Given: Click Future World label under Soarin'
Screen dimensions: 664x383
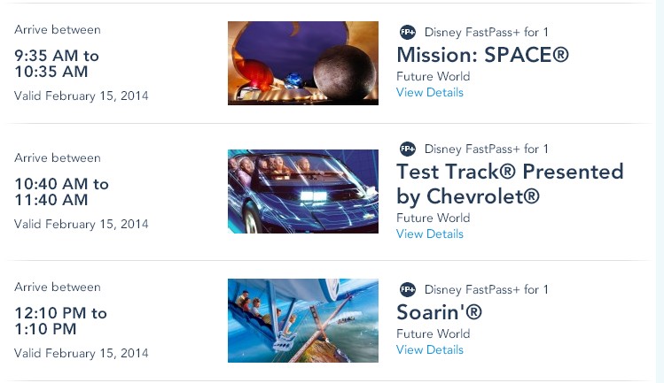Looking at the screenshot, I should (x=434, y=334).
